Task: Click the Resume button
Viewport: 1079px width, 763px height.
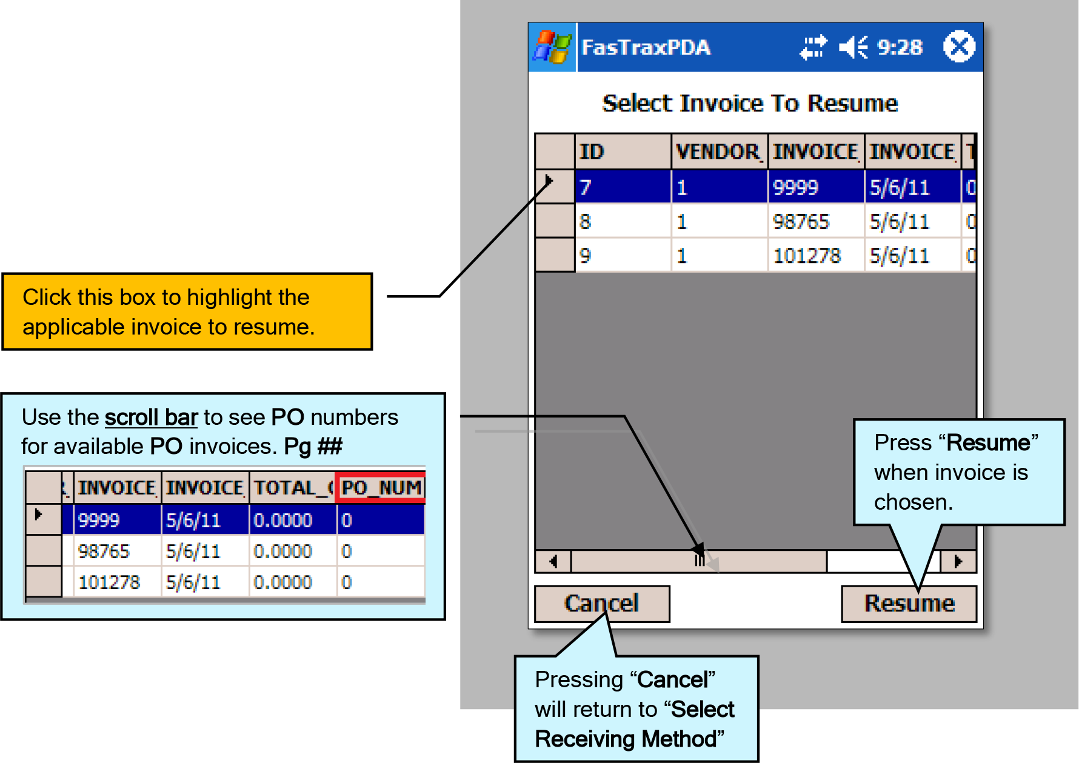Action: click(909, 604)
